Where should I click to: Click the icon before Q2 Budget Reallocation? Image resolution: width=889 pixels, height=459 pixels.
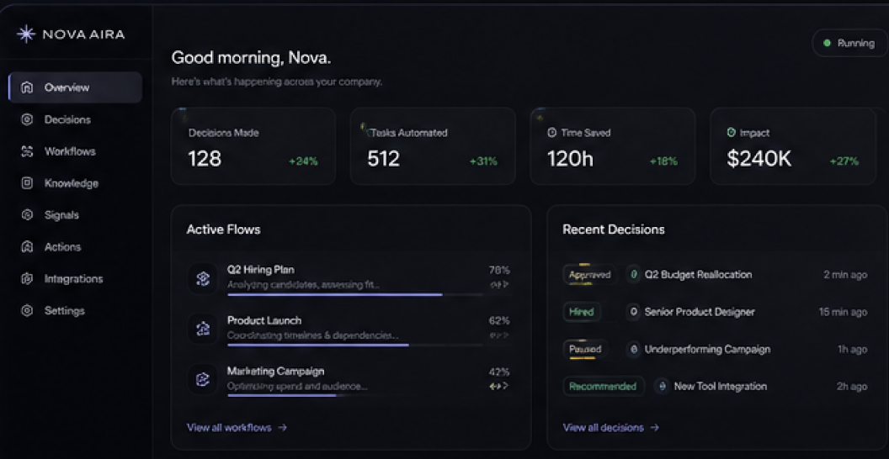coord(633,275)
